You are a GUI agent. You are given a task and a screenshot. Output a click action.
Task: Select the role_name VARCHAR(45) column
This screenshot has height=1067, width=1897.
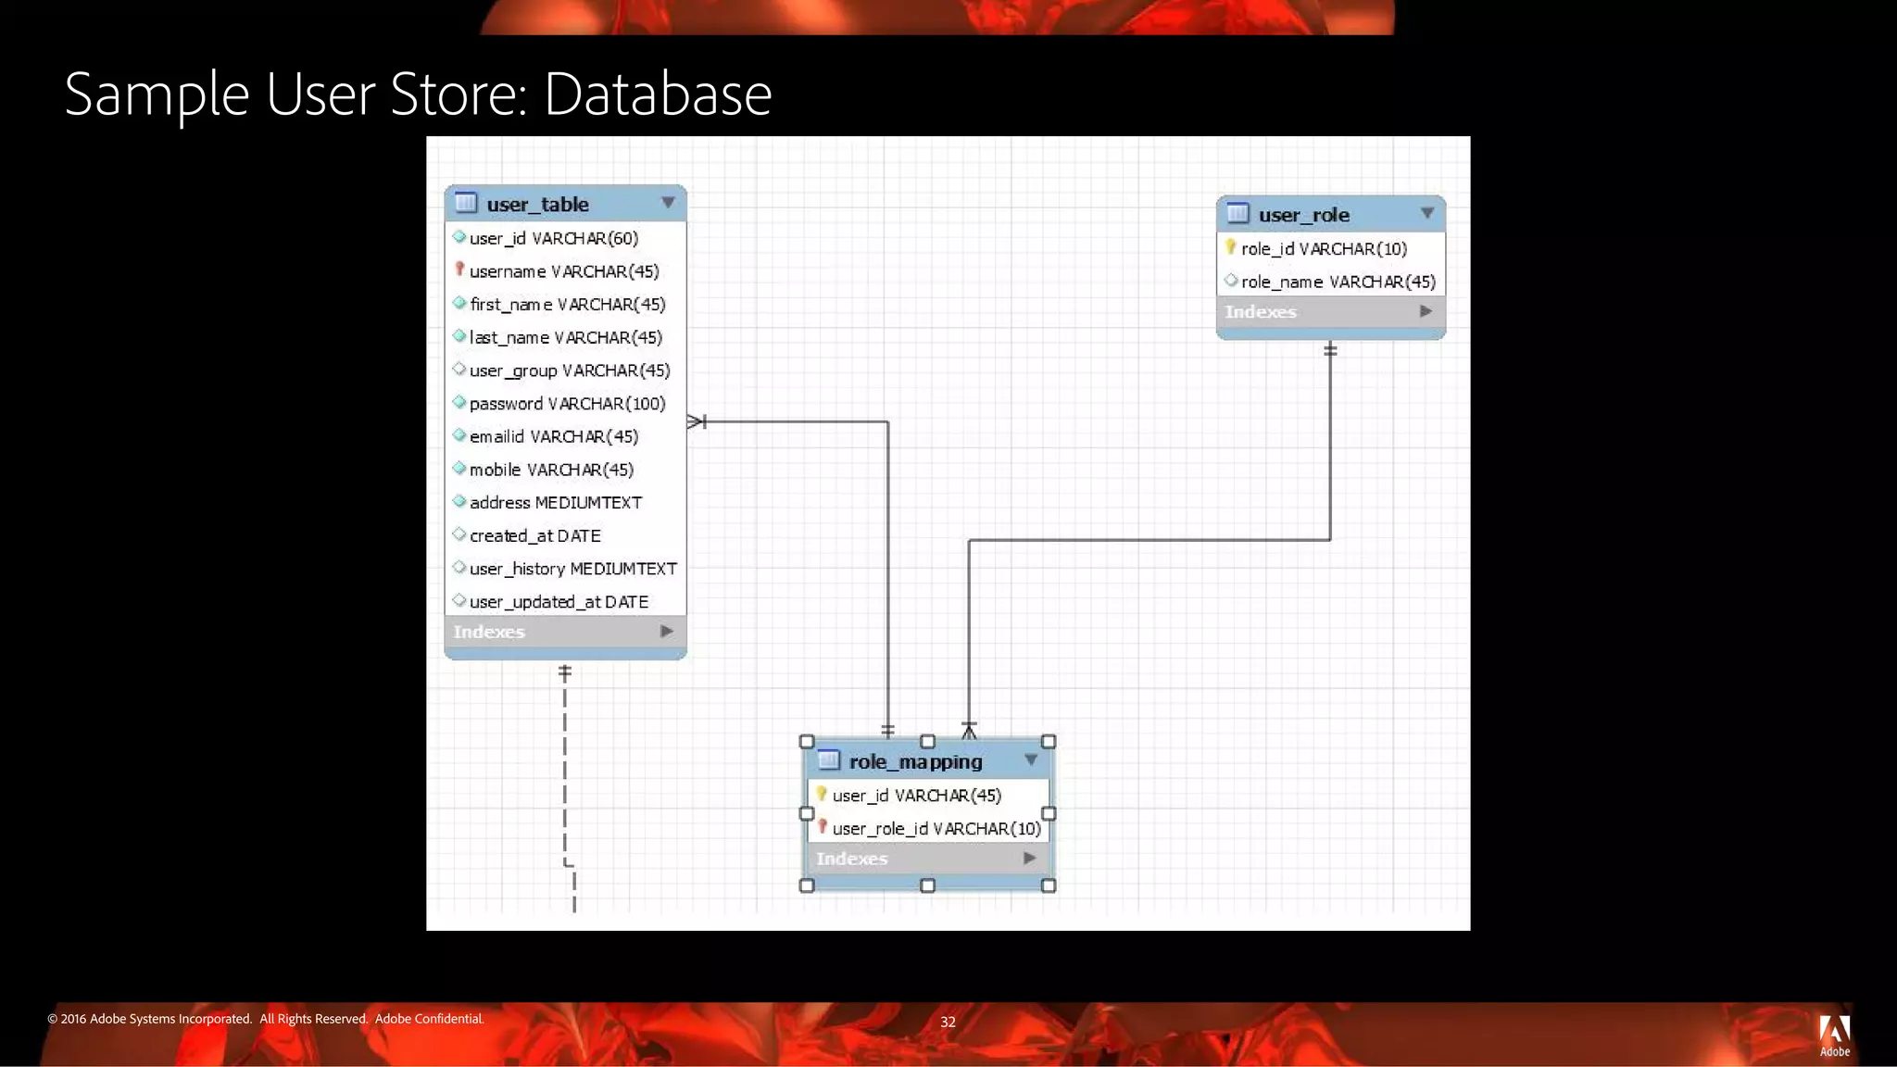pyautogui.click(x=1338, y=282)
